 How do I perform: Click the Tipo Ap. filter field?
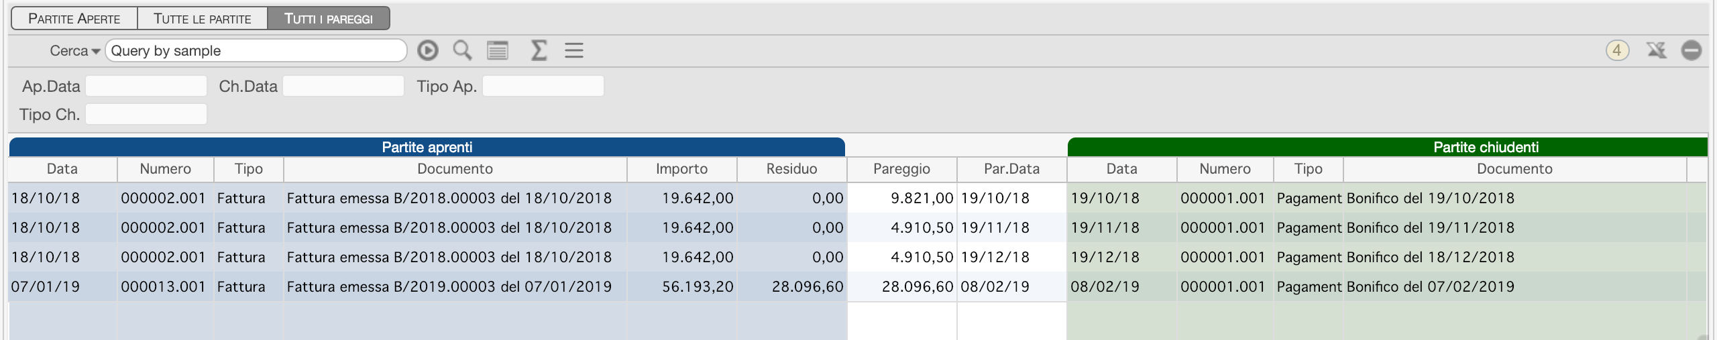tap(543, 87)
